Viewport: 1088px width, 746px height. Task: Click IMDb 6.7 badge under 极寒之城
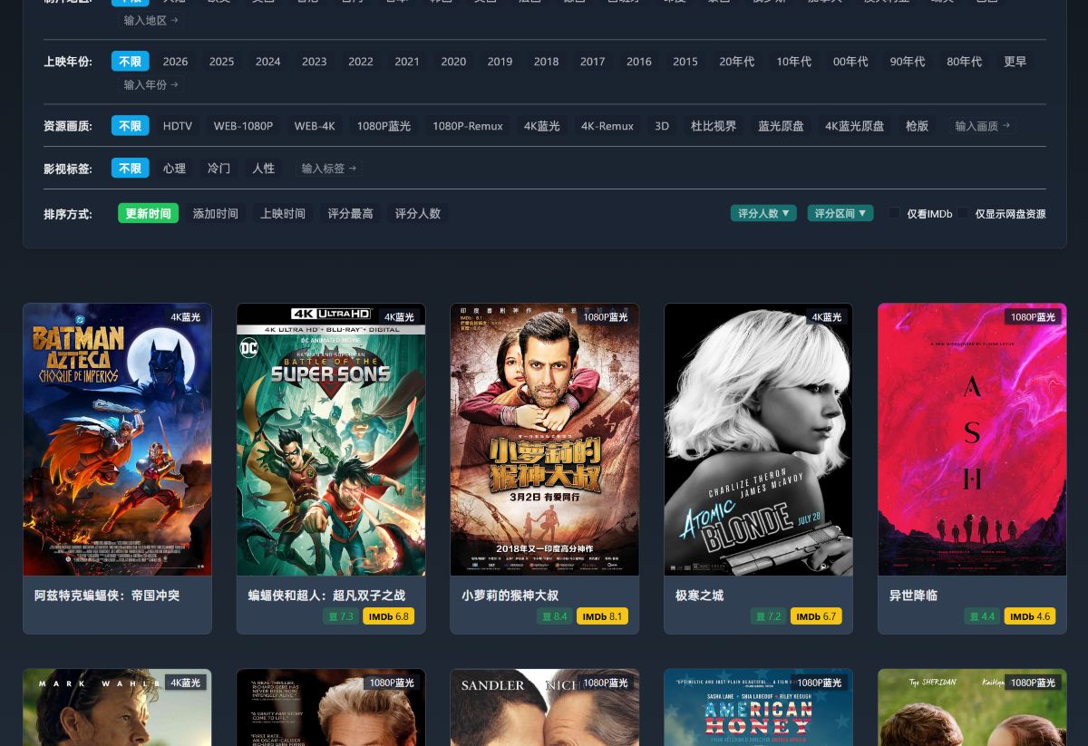pos(816,616)
